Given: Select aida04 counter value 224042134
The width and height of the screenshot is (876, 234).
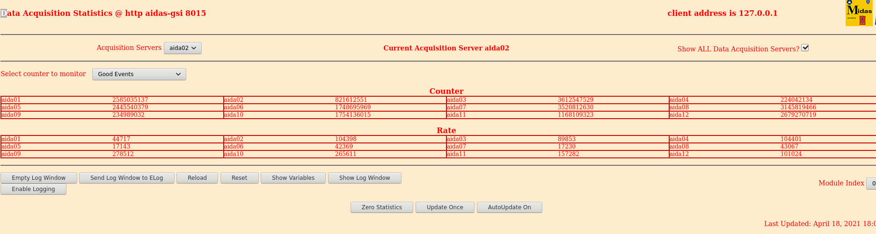Looking at the screenshot, I should coord(796,100).
